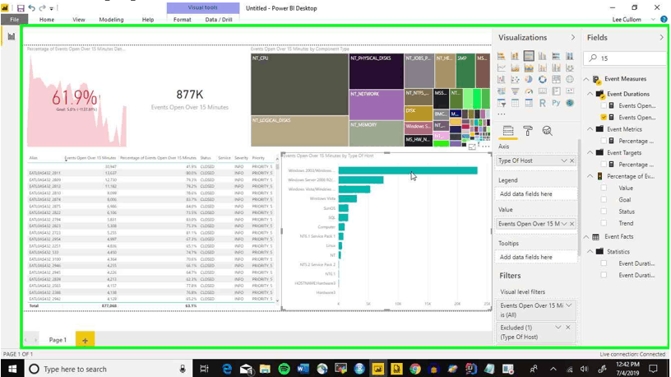This screenshot has height=377, width=671.
Task: Collapse the Statistics folder
Action: coord(590,252)
